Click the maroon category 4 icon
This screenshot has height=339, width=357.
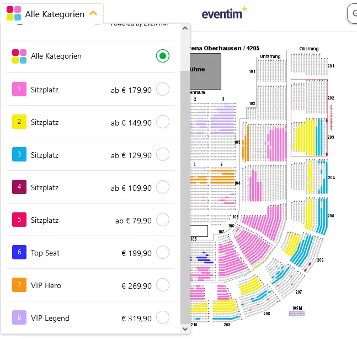(x=19, y=187)
